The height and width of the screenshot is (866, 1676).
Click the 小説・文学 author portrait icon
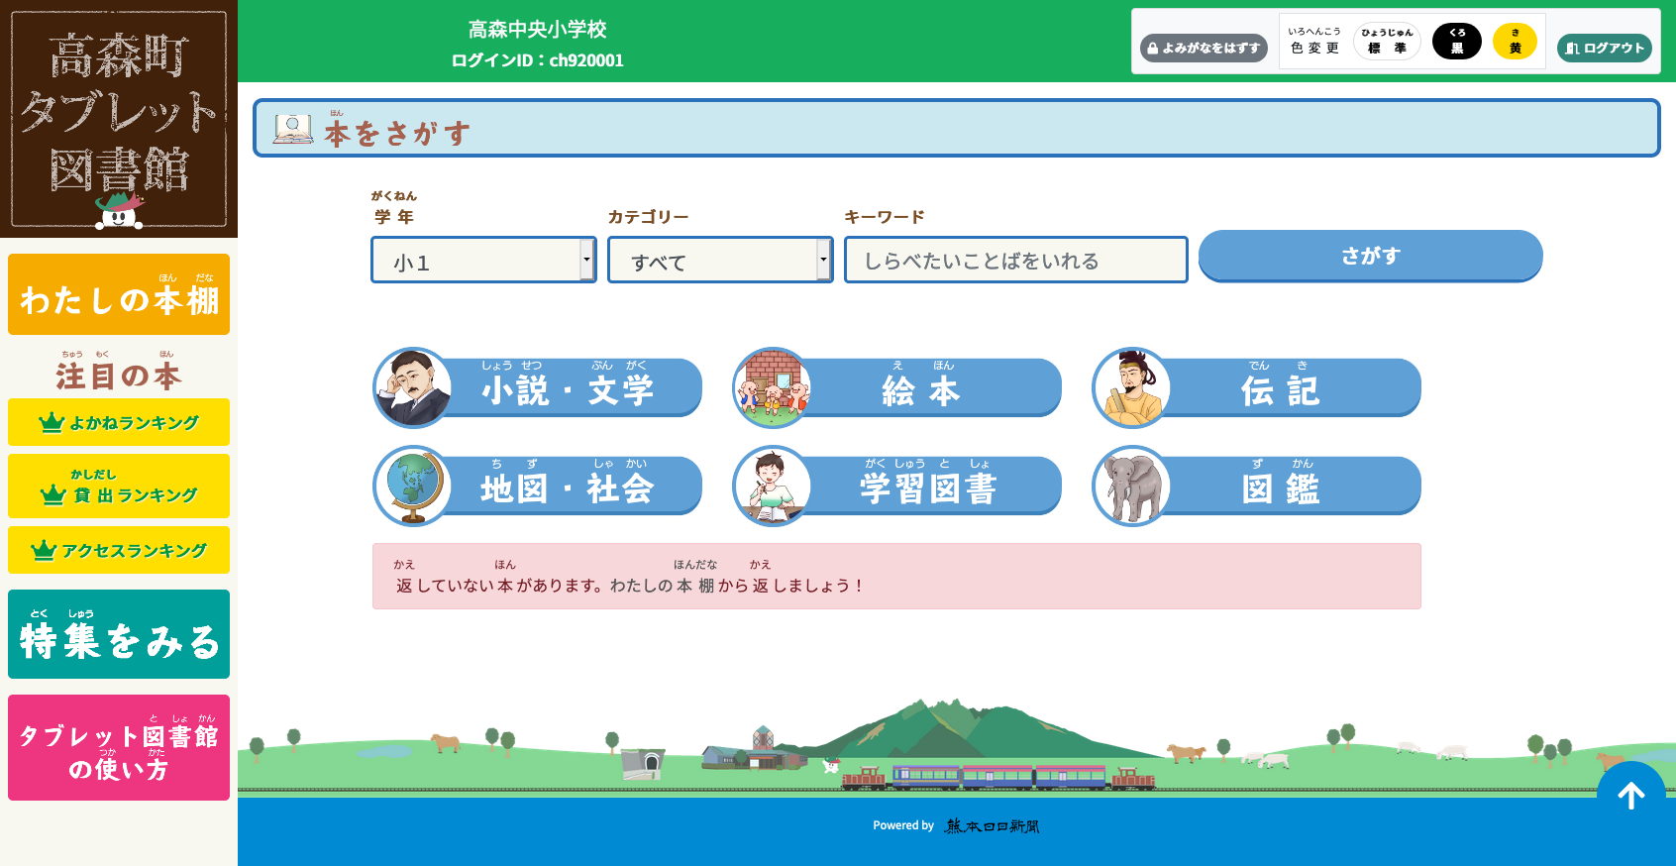(x=413, y=387)
